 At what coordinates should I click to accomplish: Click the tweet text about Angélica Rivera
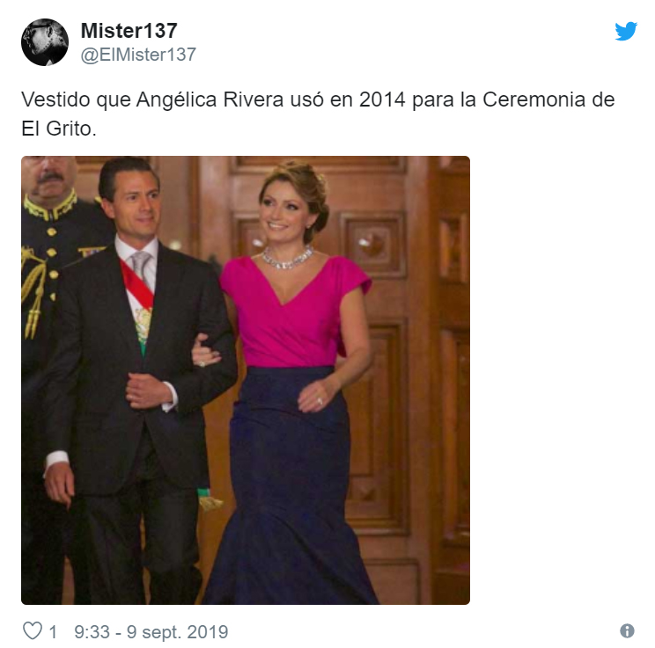(x=318, y=114)
